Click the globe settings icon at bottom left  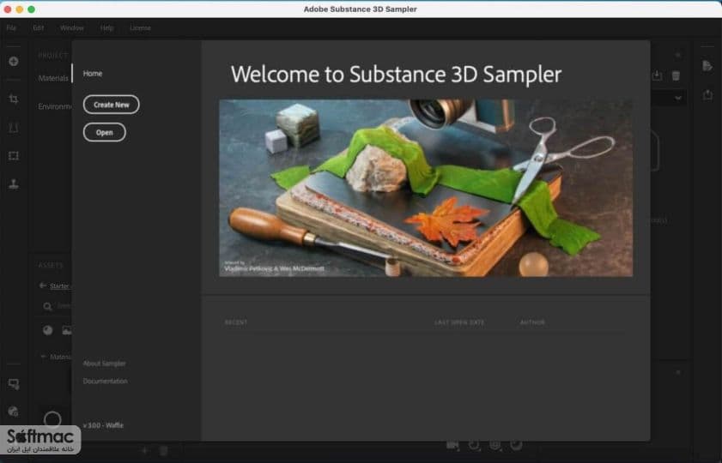pyautogui.click(x=14, y=411)
